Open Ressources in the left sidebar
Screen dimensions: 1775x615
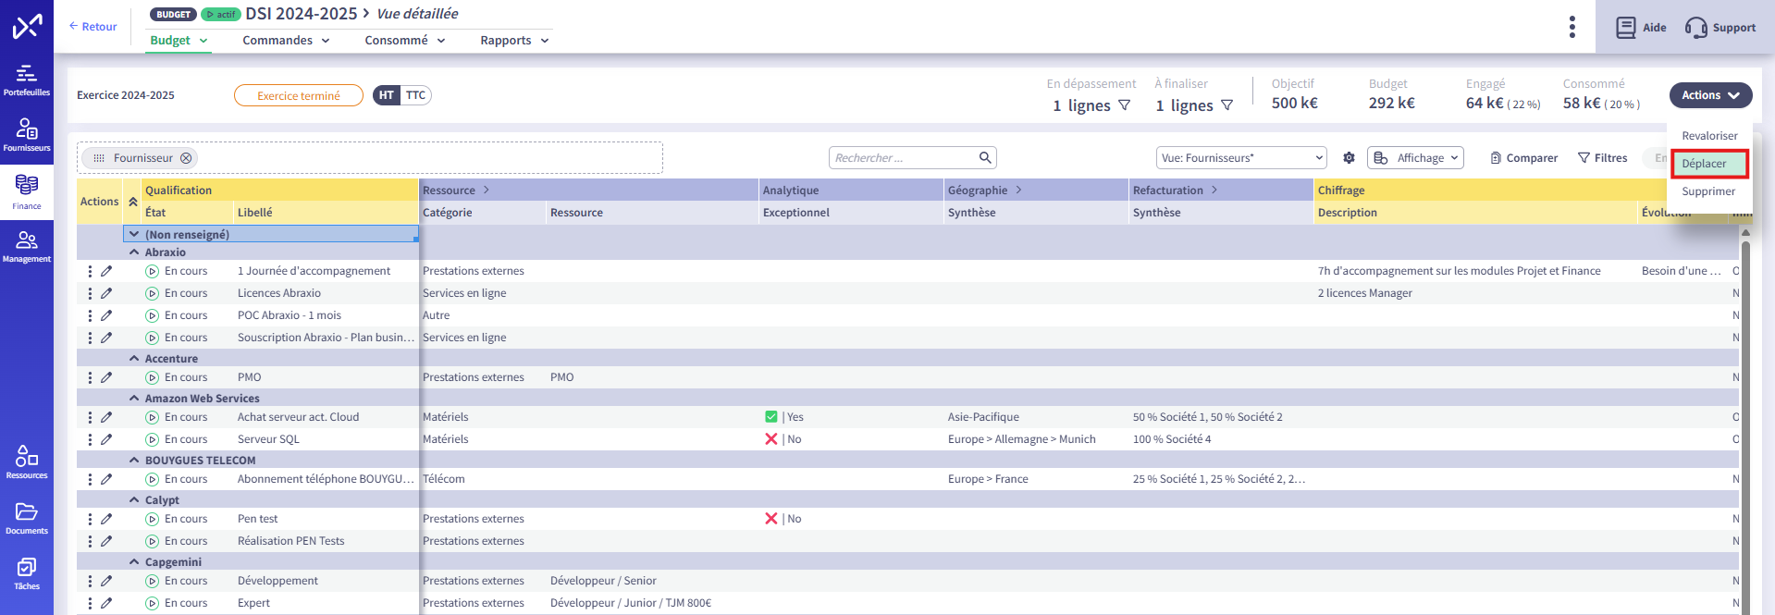point(27,462)
